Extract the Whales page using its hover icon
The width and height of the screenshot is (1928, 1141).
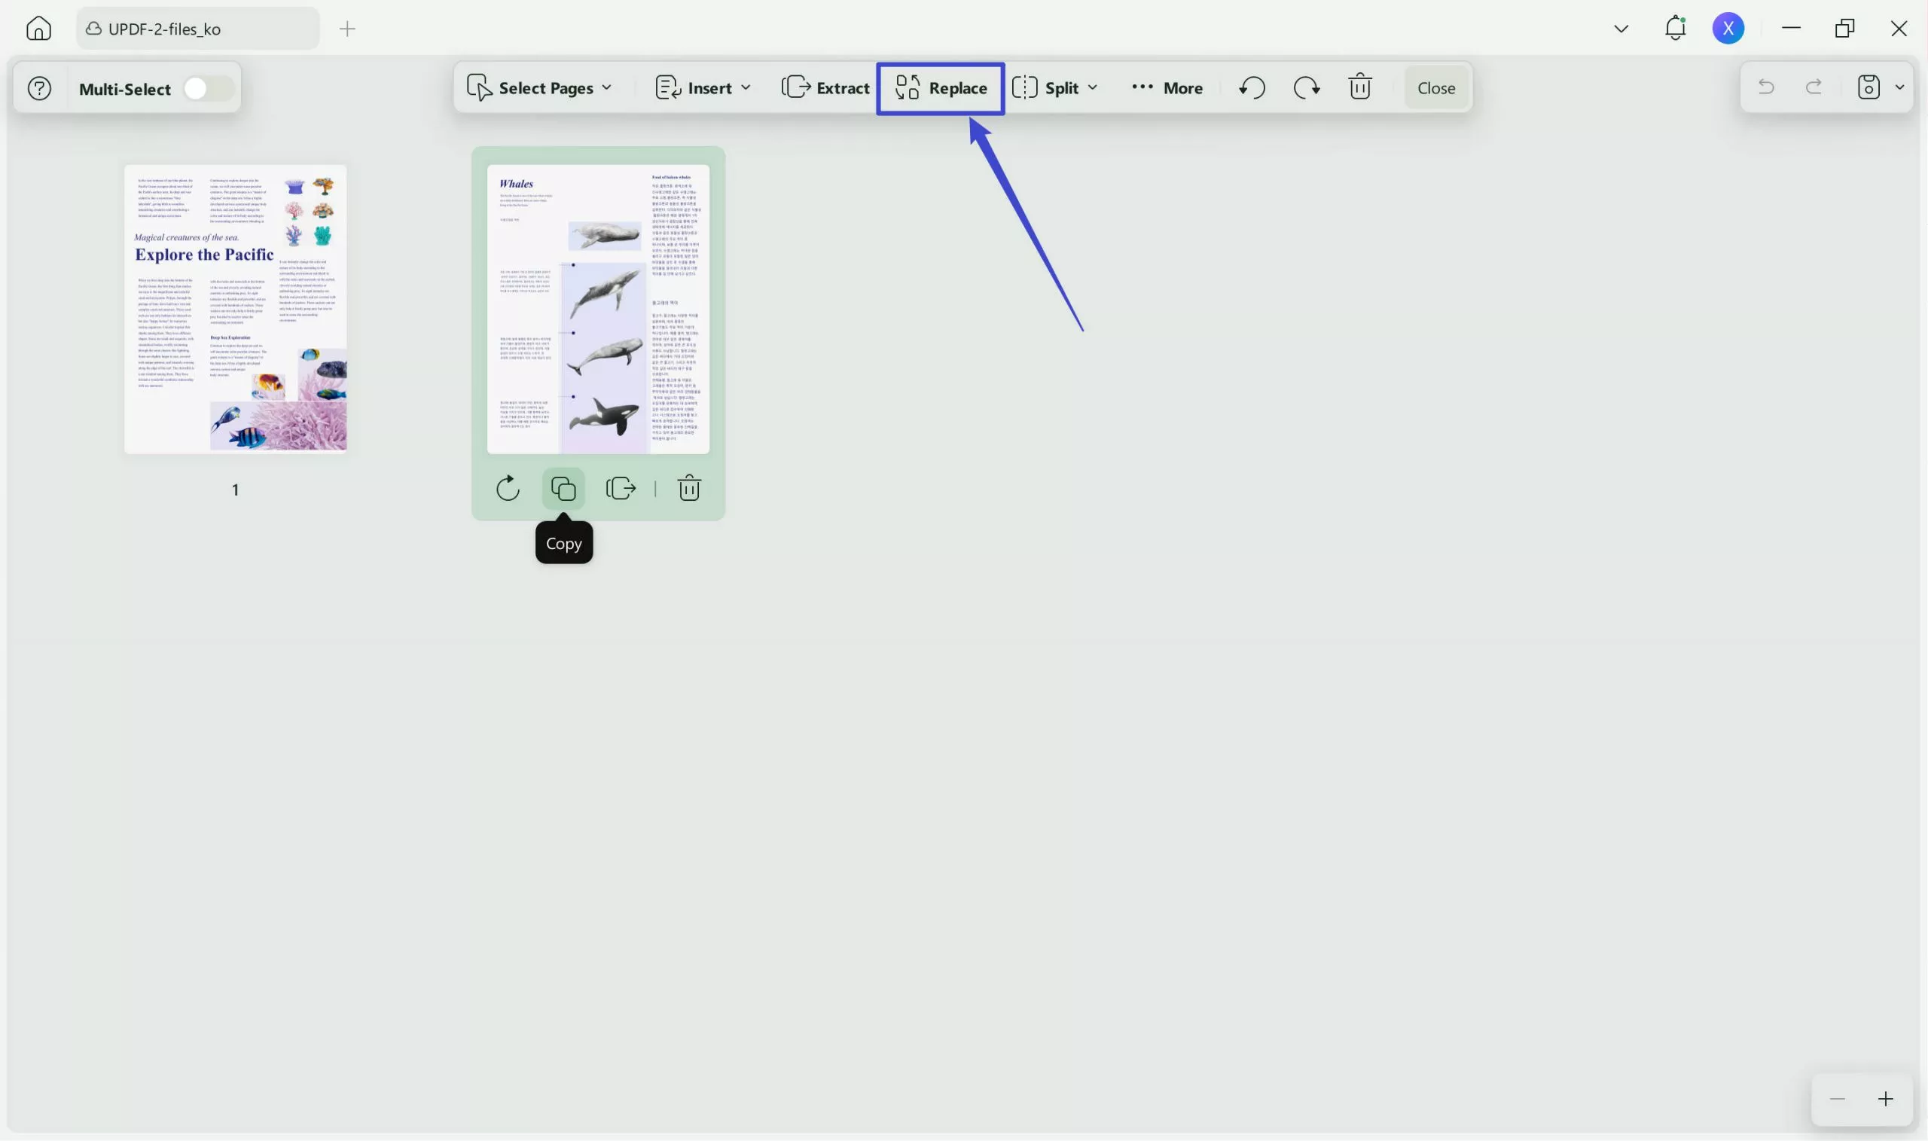click(x=620, y=487)
